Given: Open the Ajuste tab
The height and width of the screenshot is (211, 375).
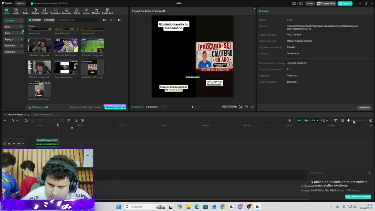Looking at the screenshot, I should pyautogui.click(x=86, y=11).
